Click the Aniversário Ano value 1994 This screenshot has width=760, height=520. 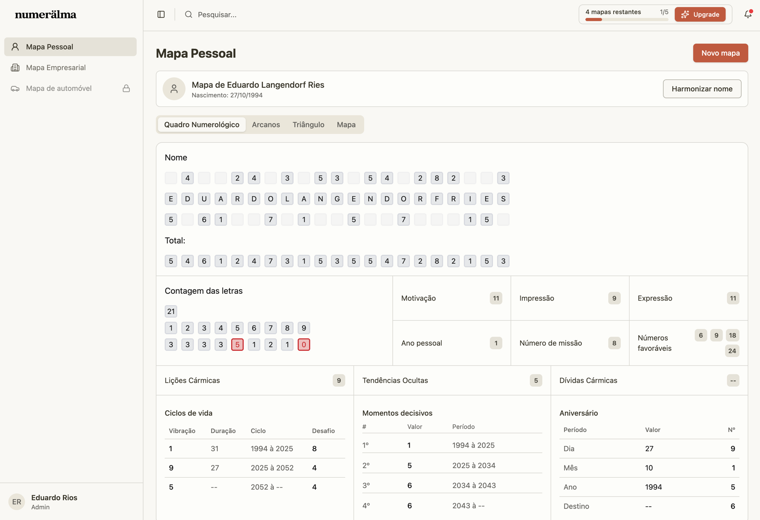(654, 487)
